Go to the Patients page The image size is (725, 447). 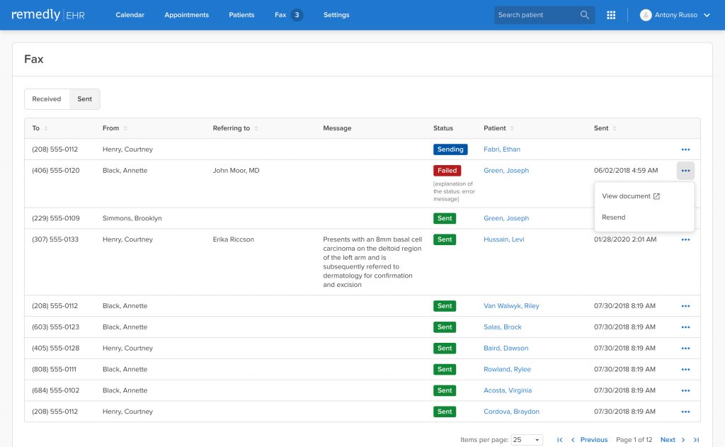pyautogui.click(x=242, y=15)
